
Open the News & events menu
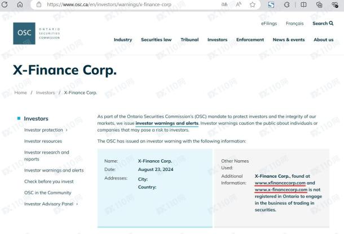[289, 39]
